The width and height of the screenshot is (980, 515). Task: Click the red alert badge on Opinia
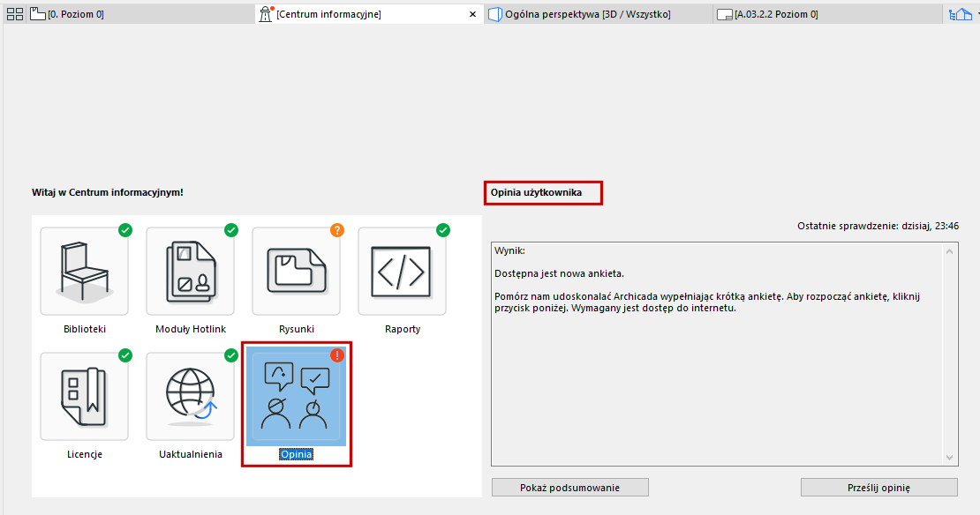coord(337,355)
